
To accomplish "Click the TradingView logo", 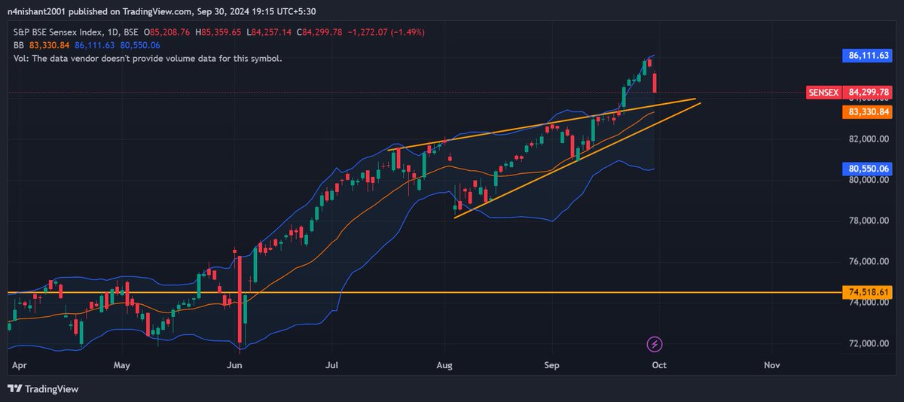I will tap(43, 389).
